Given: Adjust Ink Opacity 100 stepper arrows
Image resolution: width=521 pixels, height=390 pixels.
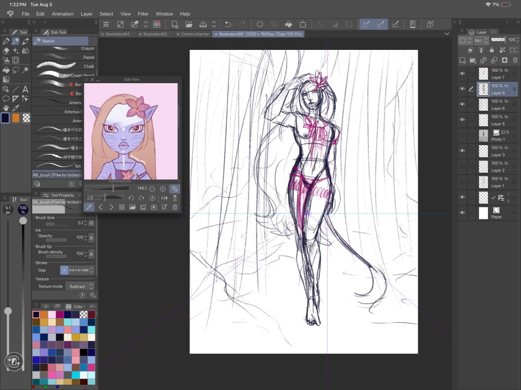Looking at the screenshot, I should point(86,238).
